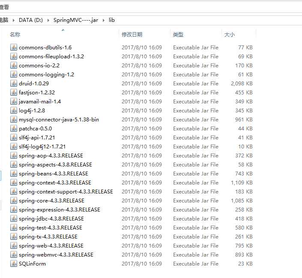This screenshot has height=278, width=302.
Task: Click the jar icon of patchca-0.5.0
Action: click(x=13, y=128)
